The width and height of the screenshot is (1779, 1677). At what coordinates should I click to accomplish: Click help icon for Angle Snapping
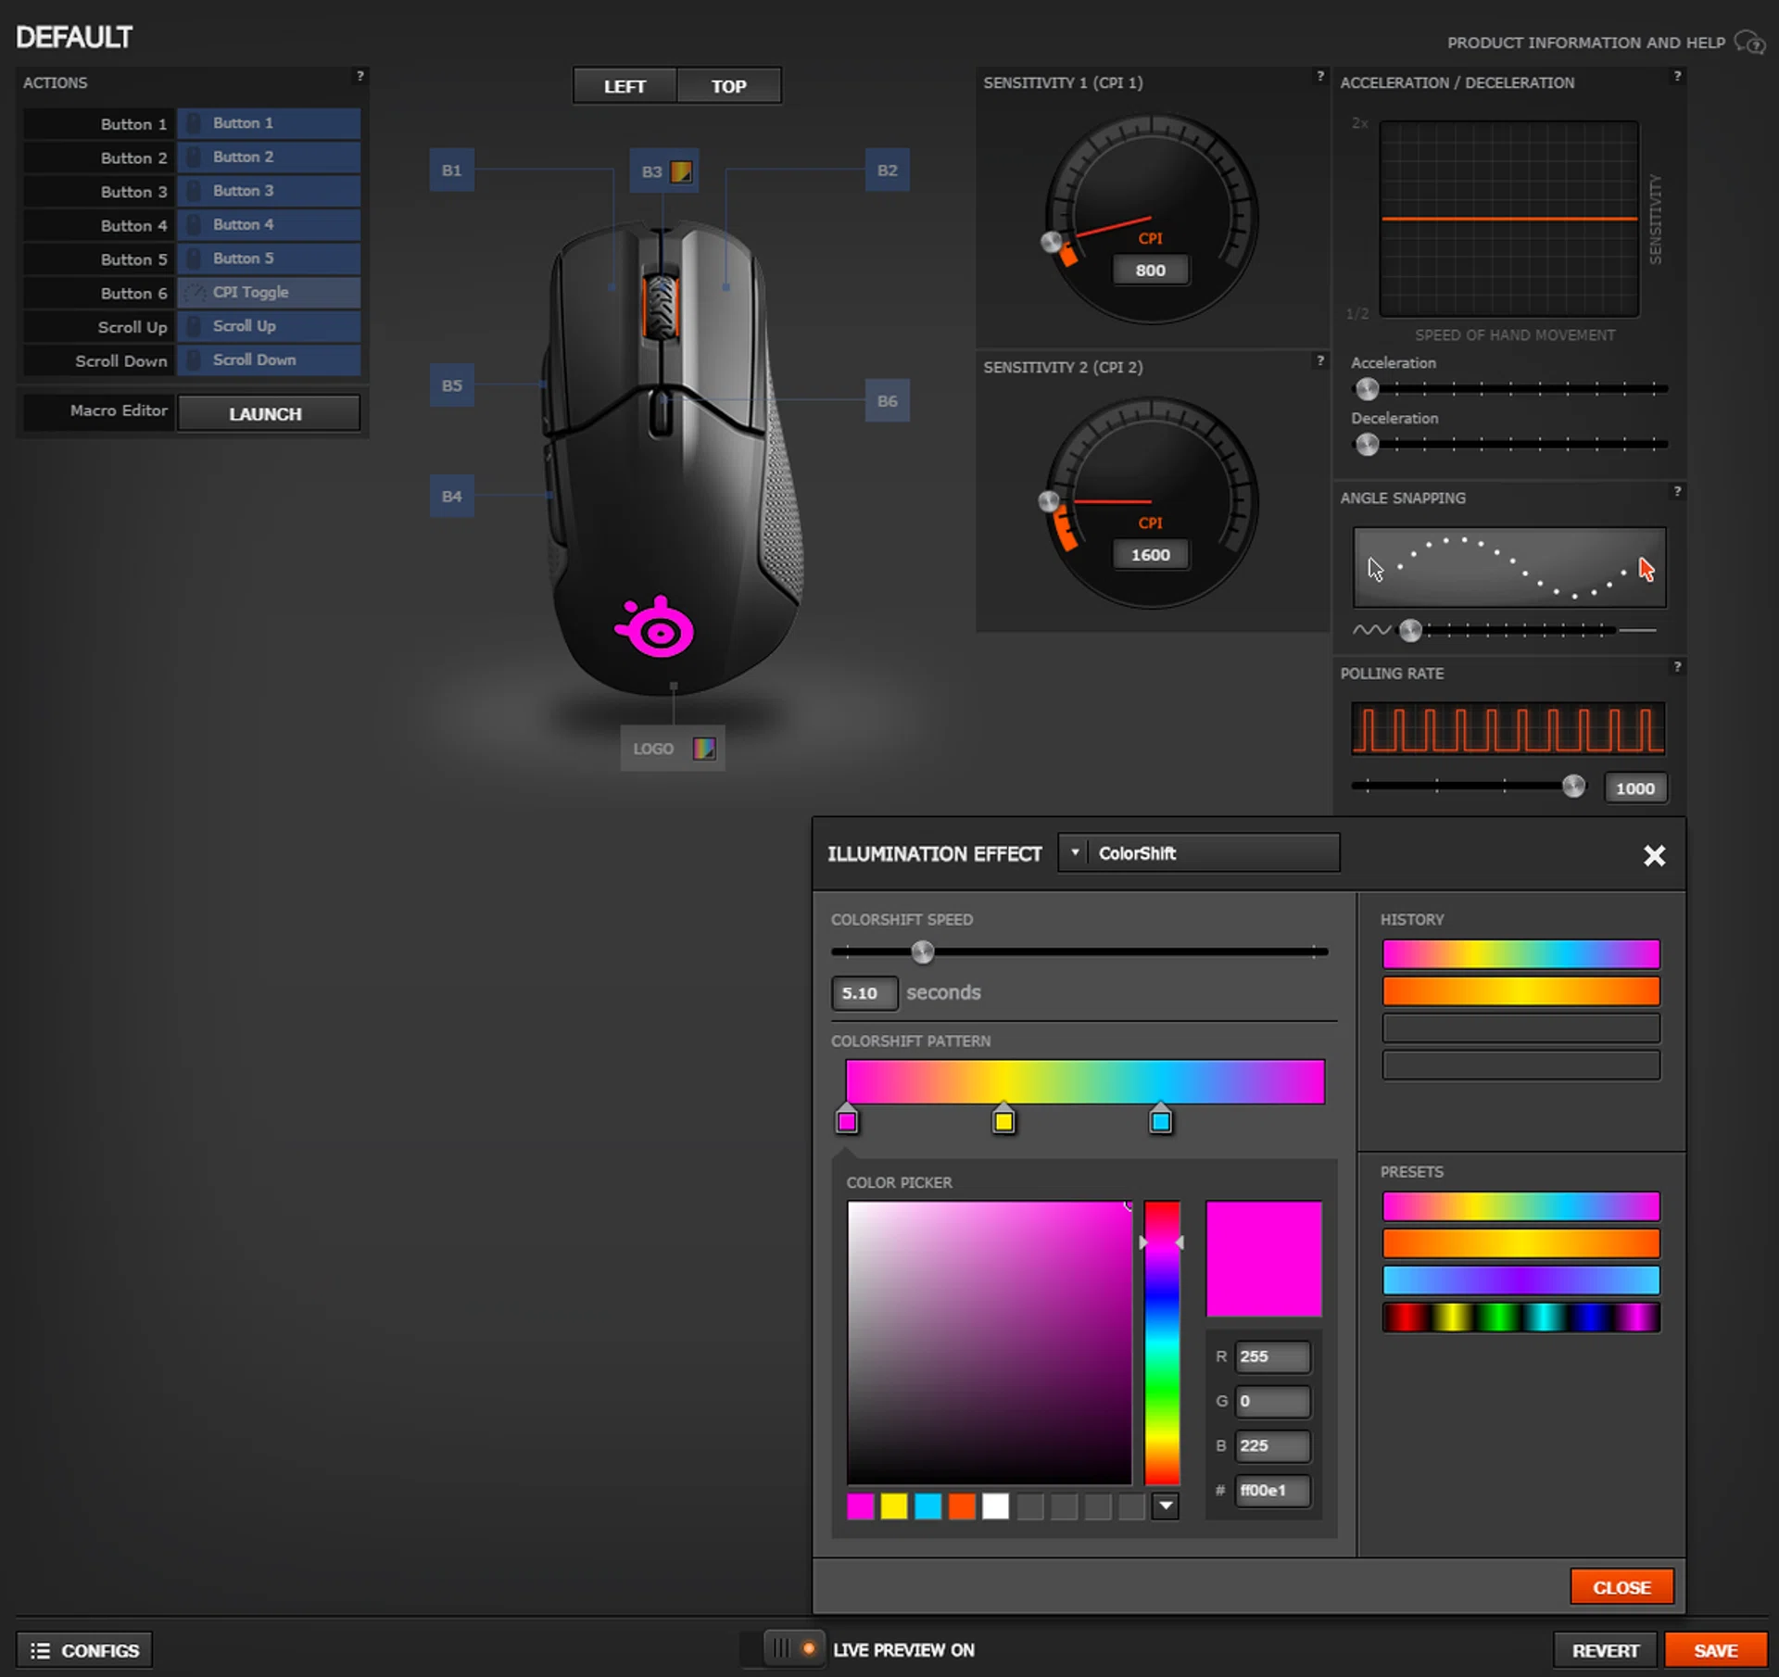pos(1676,491)
